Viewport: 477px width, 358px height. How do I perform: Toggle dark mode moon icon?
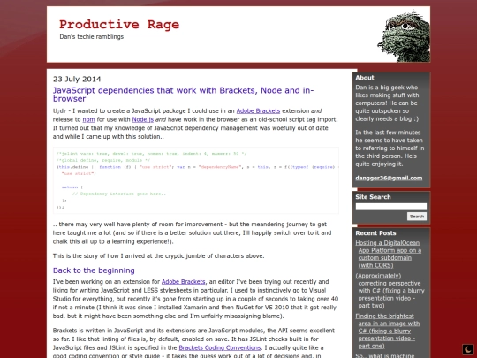468,349
